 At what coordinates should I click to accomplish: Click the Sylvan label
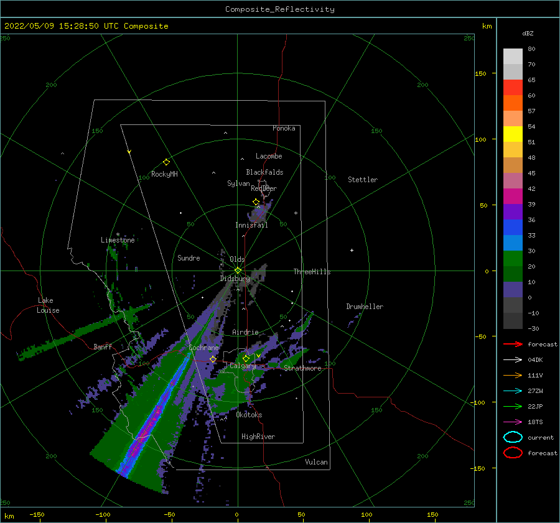[238, 183]
